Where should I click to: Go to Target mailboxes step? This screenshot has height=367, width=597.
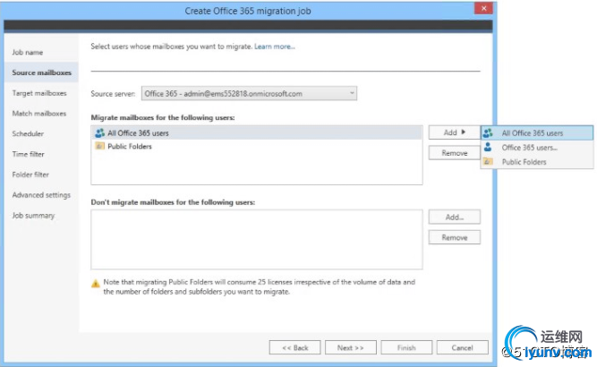pyautogui.click(x=39, y=93)
